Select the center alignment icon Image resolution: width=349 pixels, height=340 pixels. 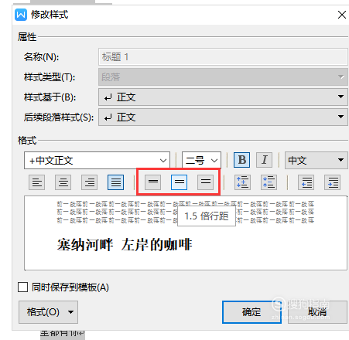(63, 182)
